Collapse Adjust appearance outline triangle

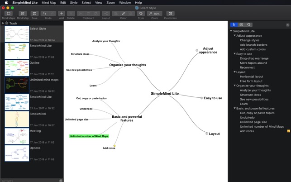(234, 35)
